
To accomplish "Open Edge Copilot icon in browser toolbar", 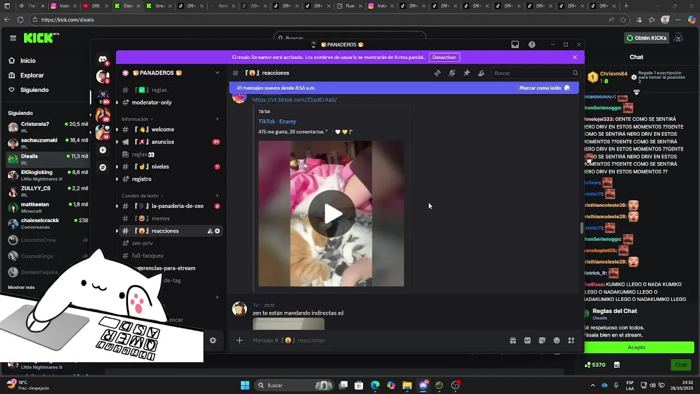I will pos(692,20).
